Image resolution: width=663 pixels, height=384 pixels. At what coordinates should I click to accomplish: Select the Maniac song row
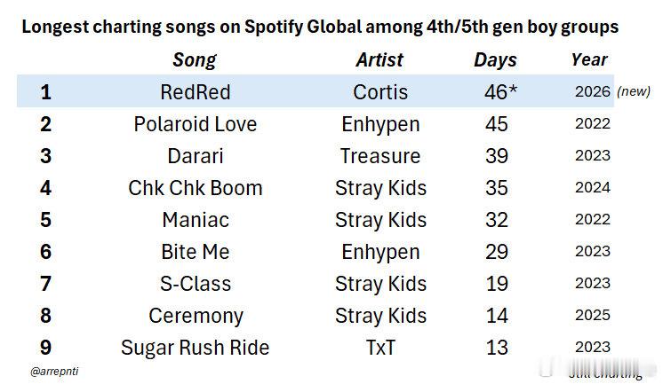[316, 220]
